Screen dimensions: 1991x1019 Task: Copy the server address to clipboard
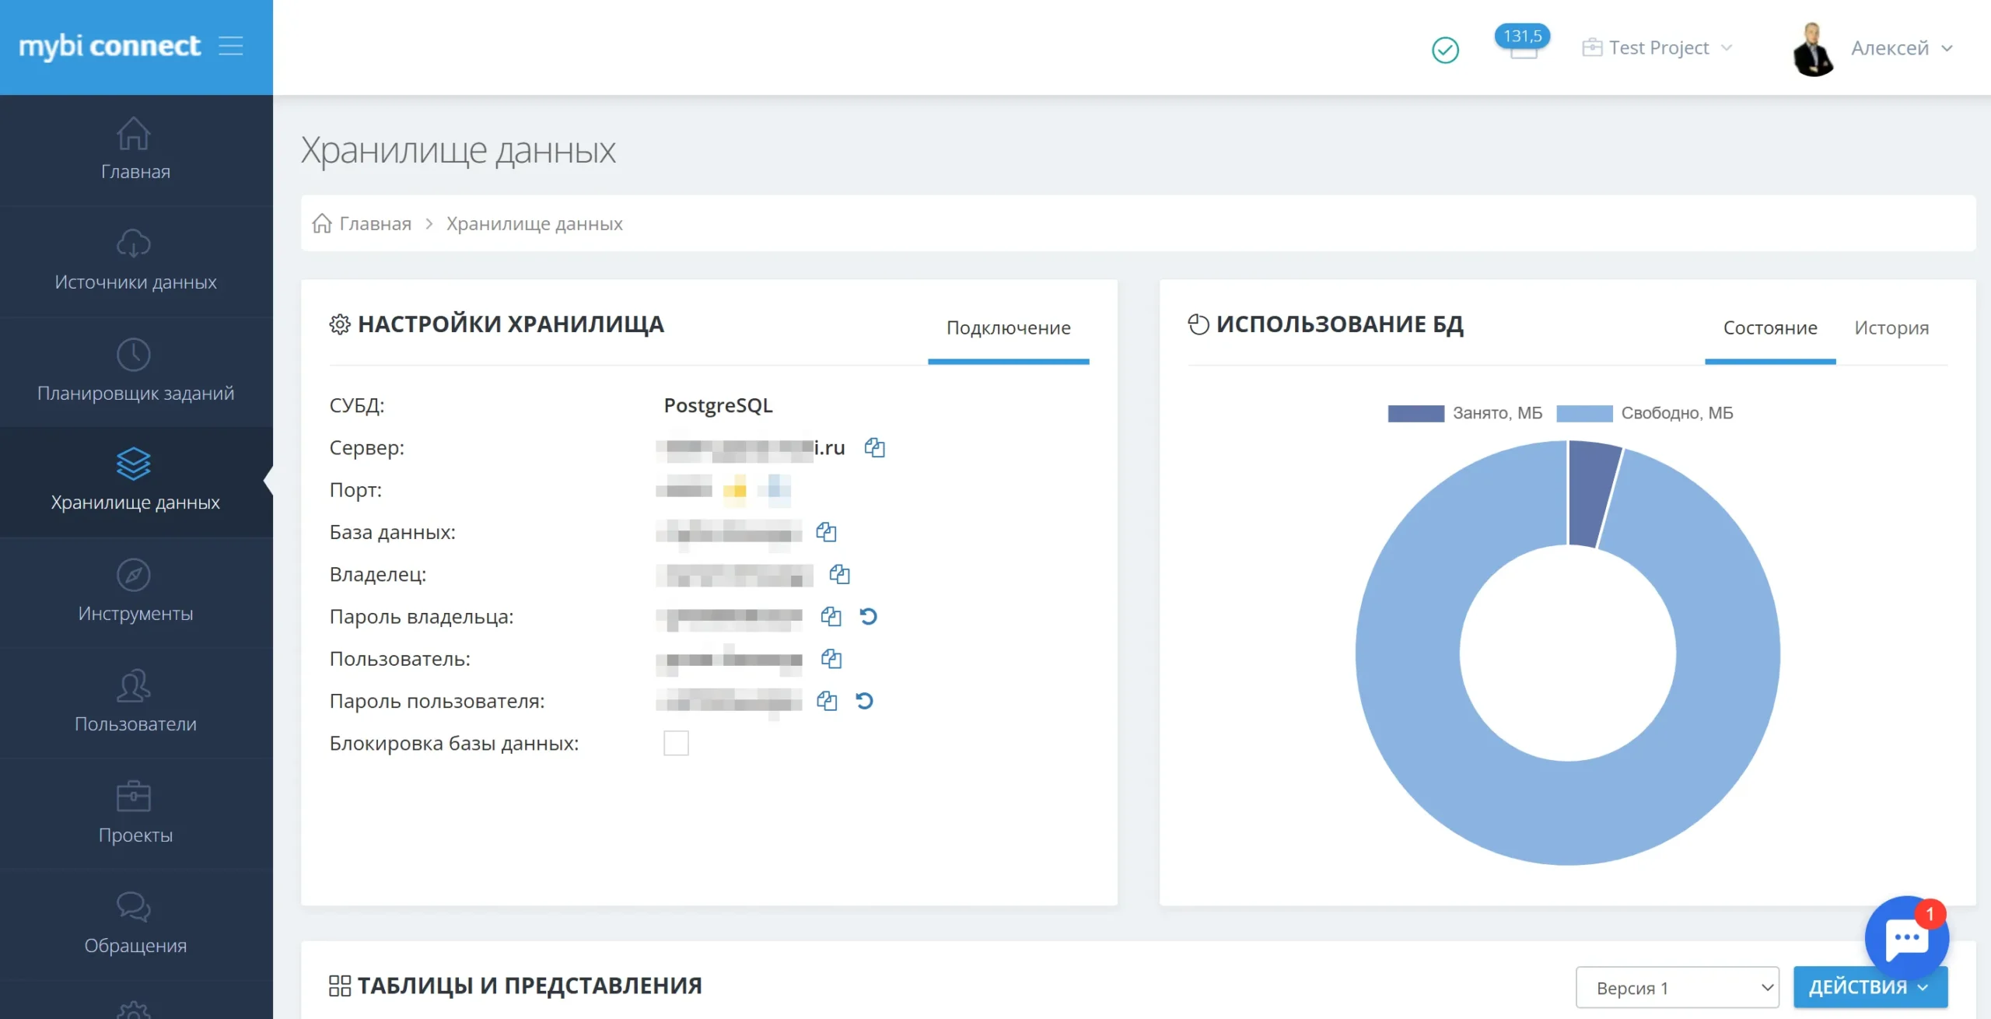(x=874, y=448)
